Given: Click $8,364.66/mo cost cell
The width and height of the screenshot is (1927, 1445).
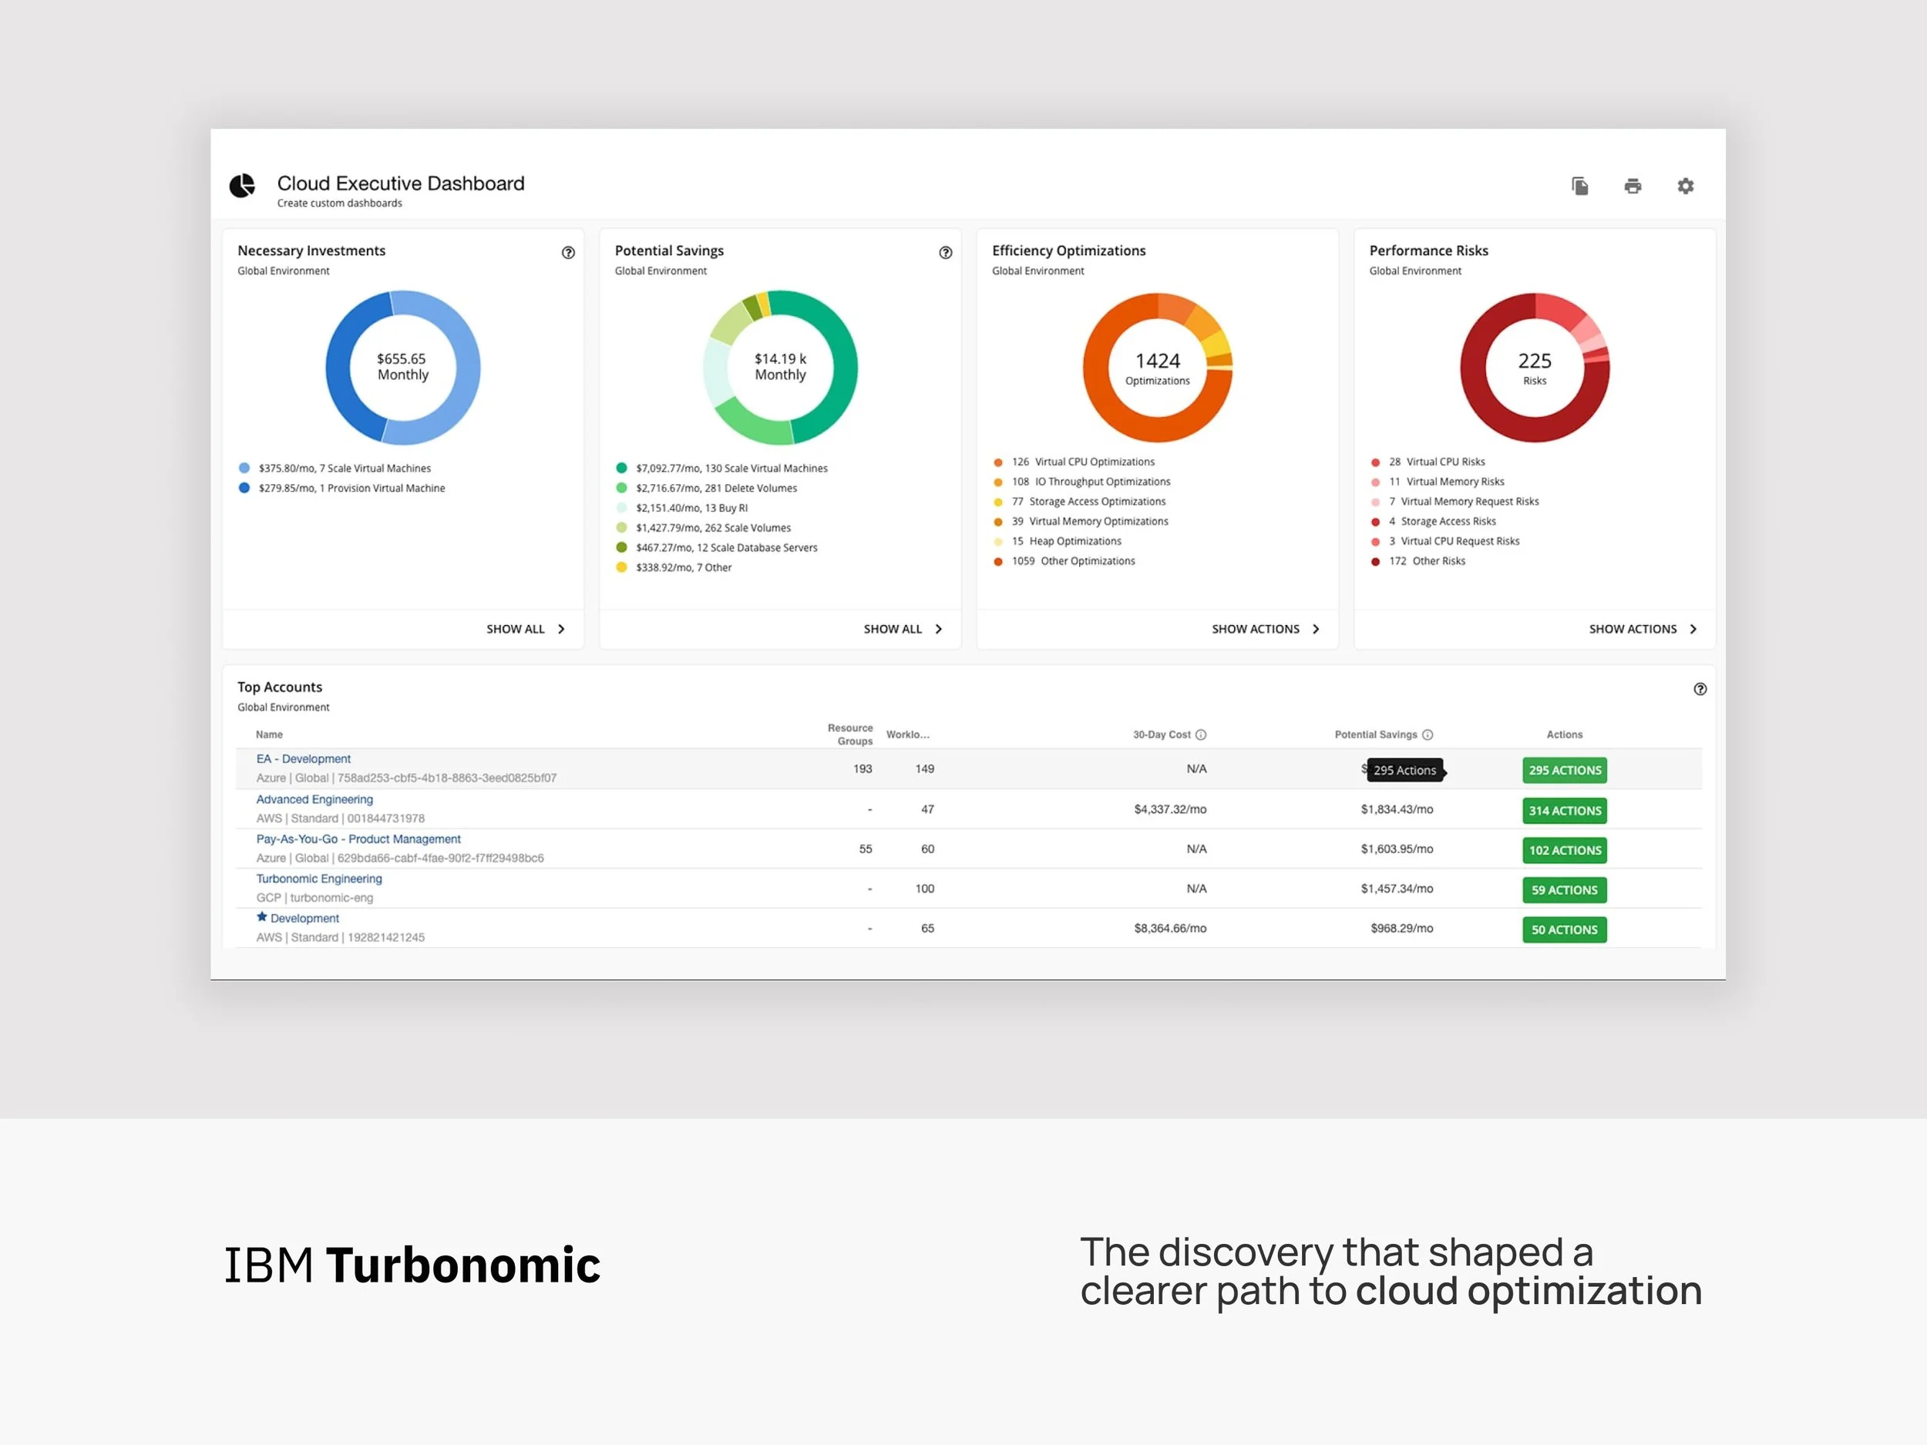Looking at the screenshot, I should 1170,929.
